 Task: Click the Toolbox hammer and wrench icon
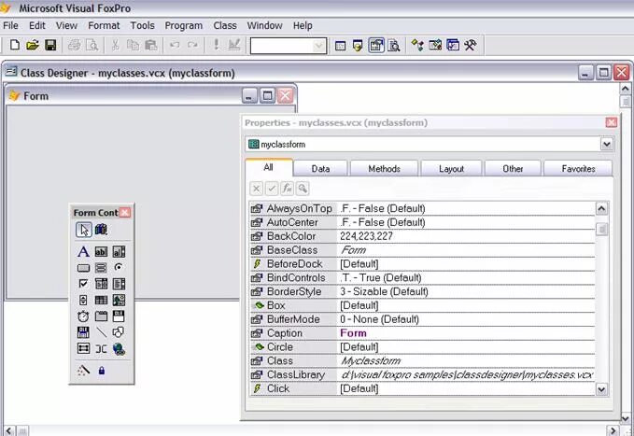(x=470, y=45)
